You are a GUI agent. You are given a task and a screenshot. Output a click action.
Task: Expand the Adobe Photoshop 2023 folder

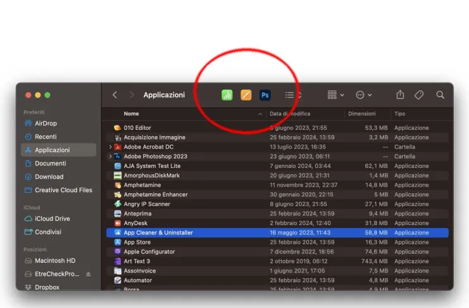point(110,157)
